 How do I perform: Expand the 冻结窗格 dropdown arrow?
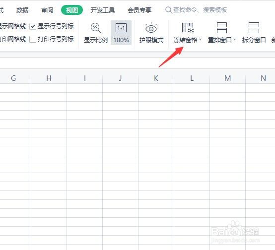200,40
